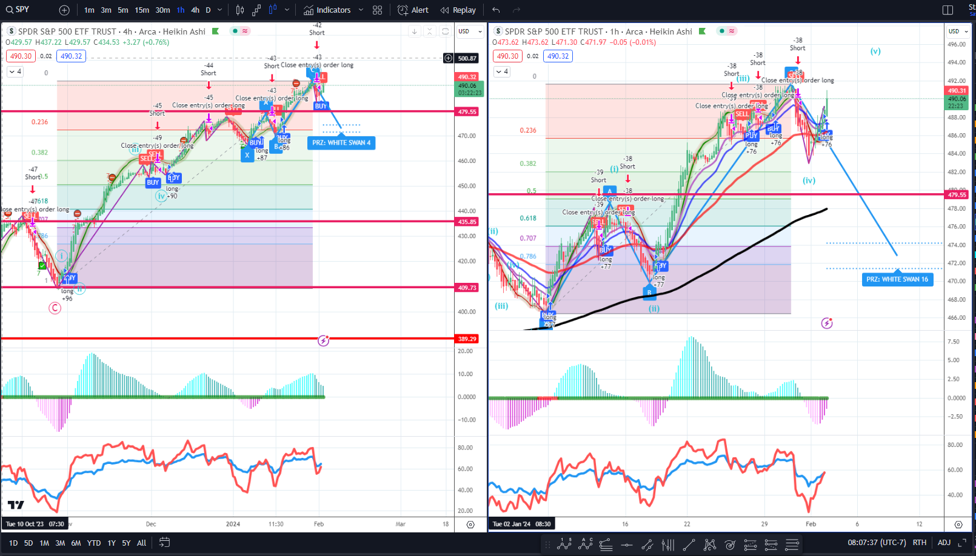Show All data range
This screenshot has height=556, width=976.
point(141,543)
